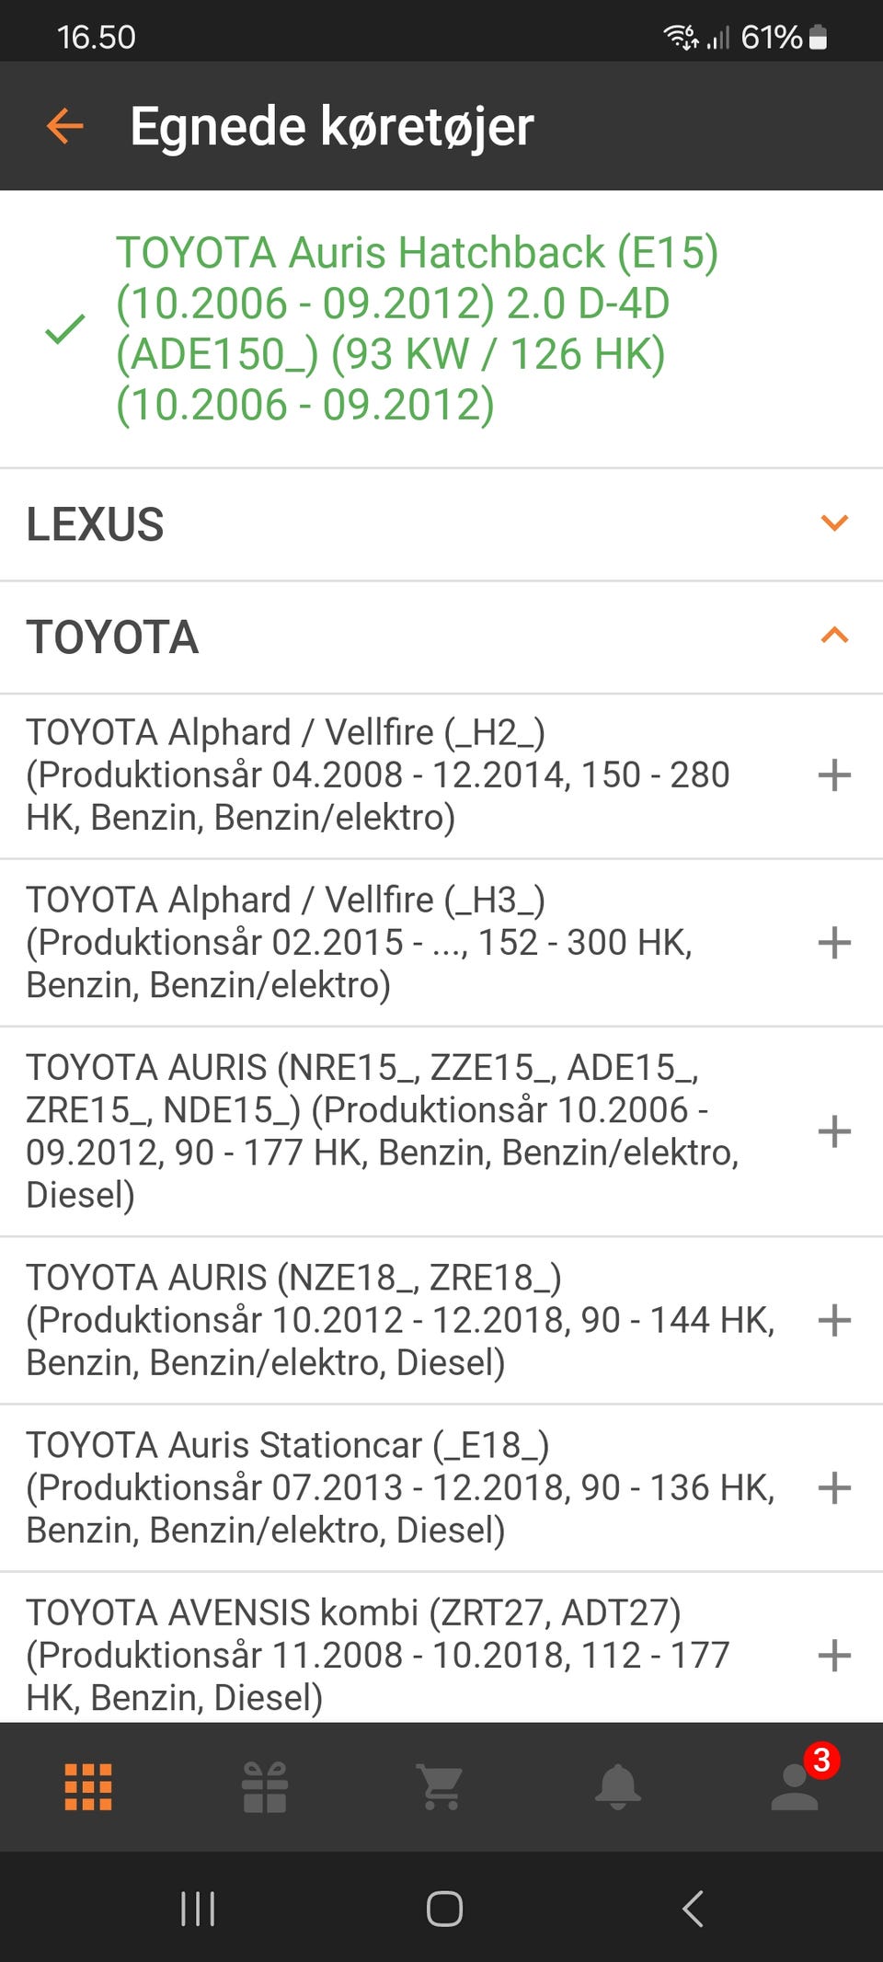Expand AURIS (NZE18_, ZRE18_) plus
The height and width of the screenshot is (1962, 883).
(x=834, y=1321)
